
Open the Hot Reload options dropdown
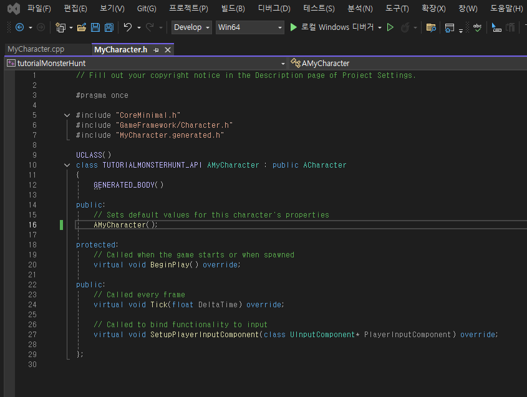point(415,27)
